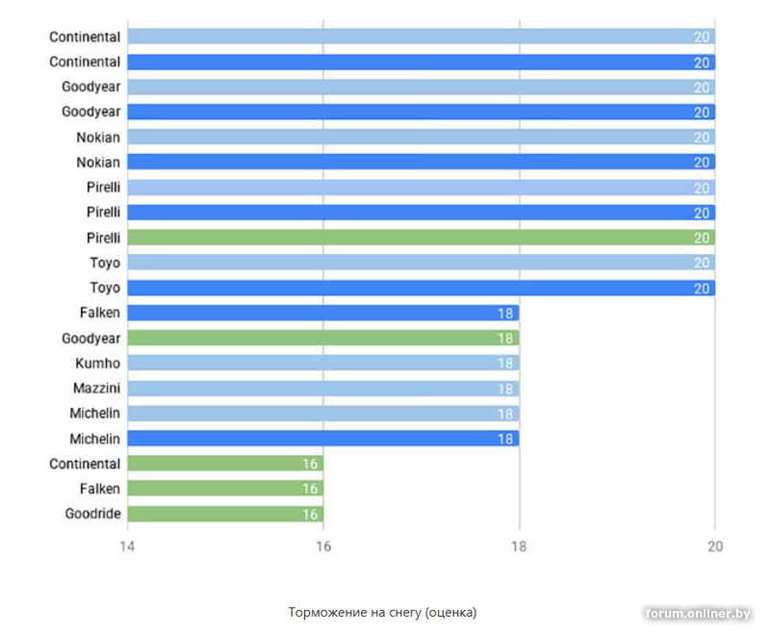The height and width of the screenshot is (634, 770).
Task: Open the forum.onliner.by watermark link
Action: point(698,614)
